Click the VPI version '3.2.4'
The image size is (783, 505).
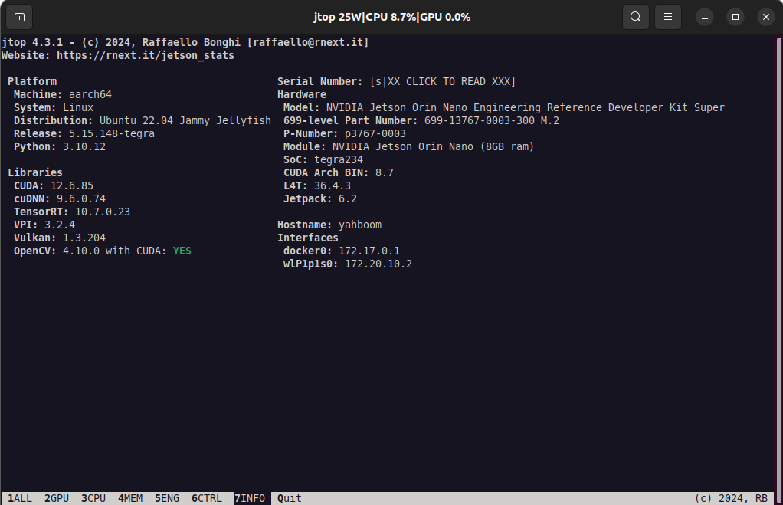[60, 225]
